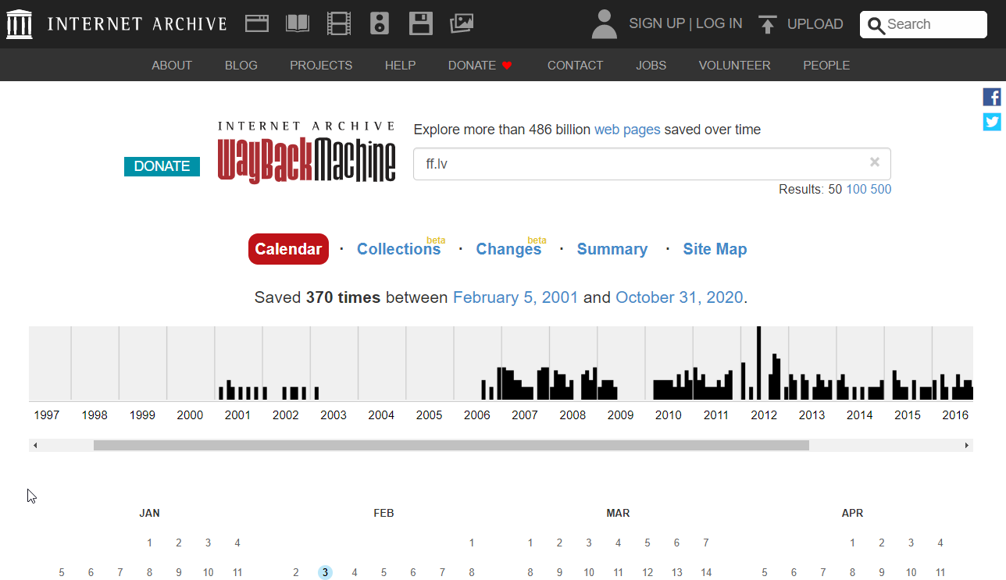Click the Internet Archive temple logo
The image size is (1006, 580).
20,24
